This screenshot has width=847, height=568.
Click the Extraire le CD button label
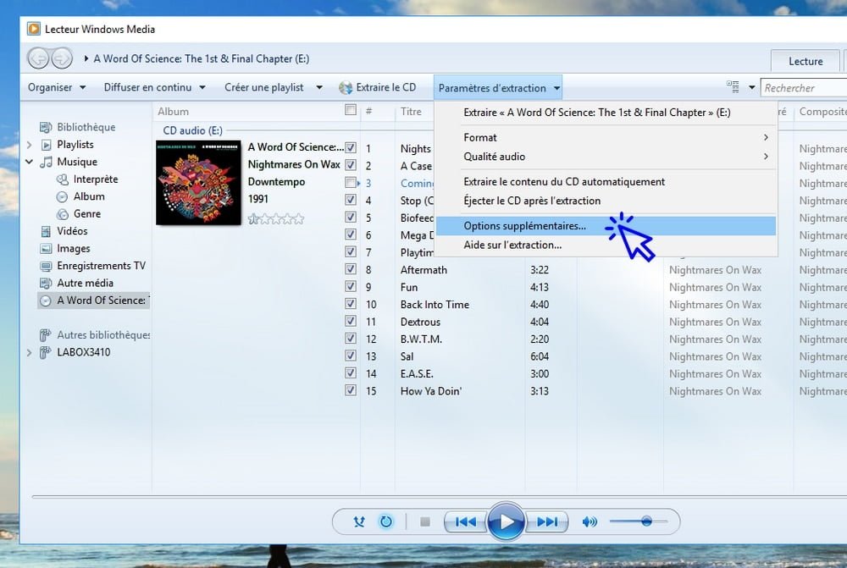(386, 87)
